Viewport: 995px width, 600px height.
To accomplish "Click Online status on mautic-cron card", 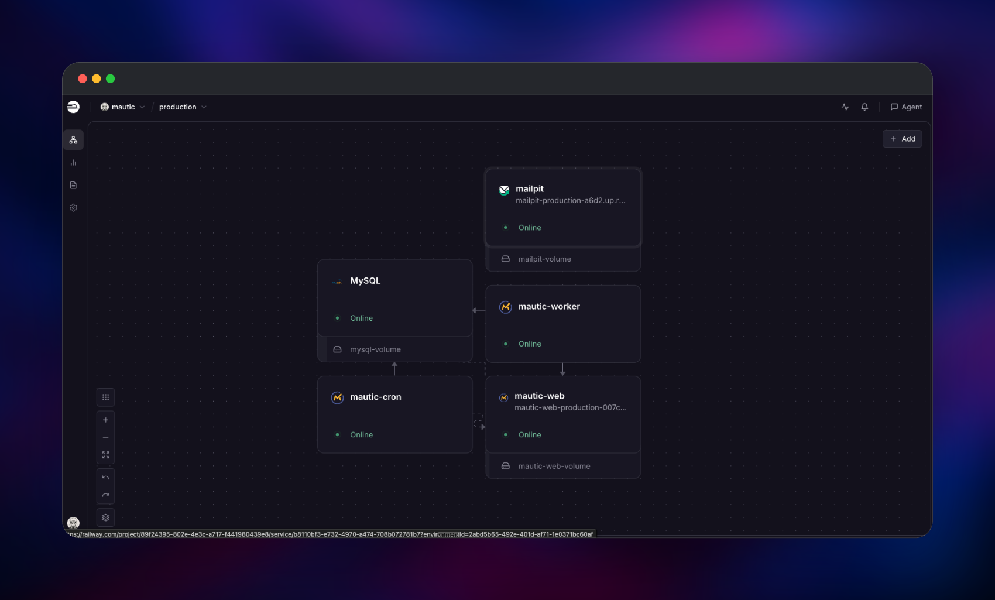I will pyautogui.click(x=362, y=434).
